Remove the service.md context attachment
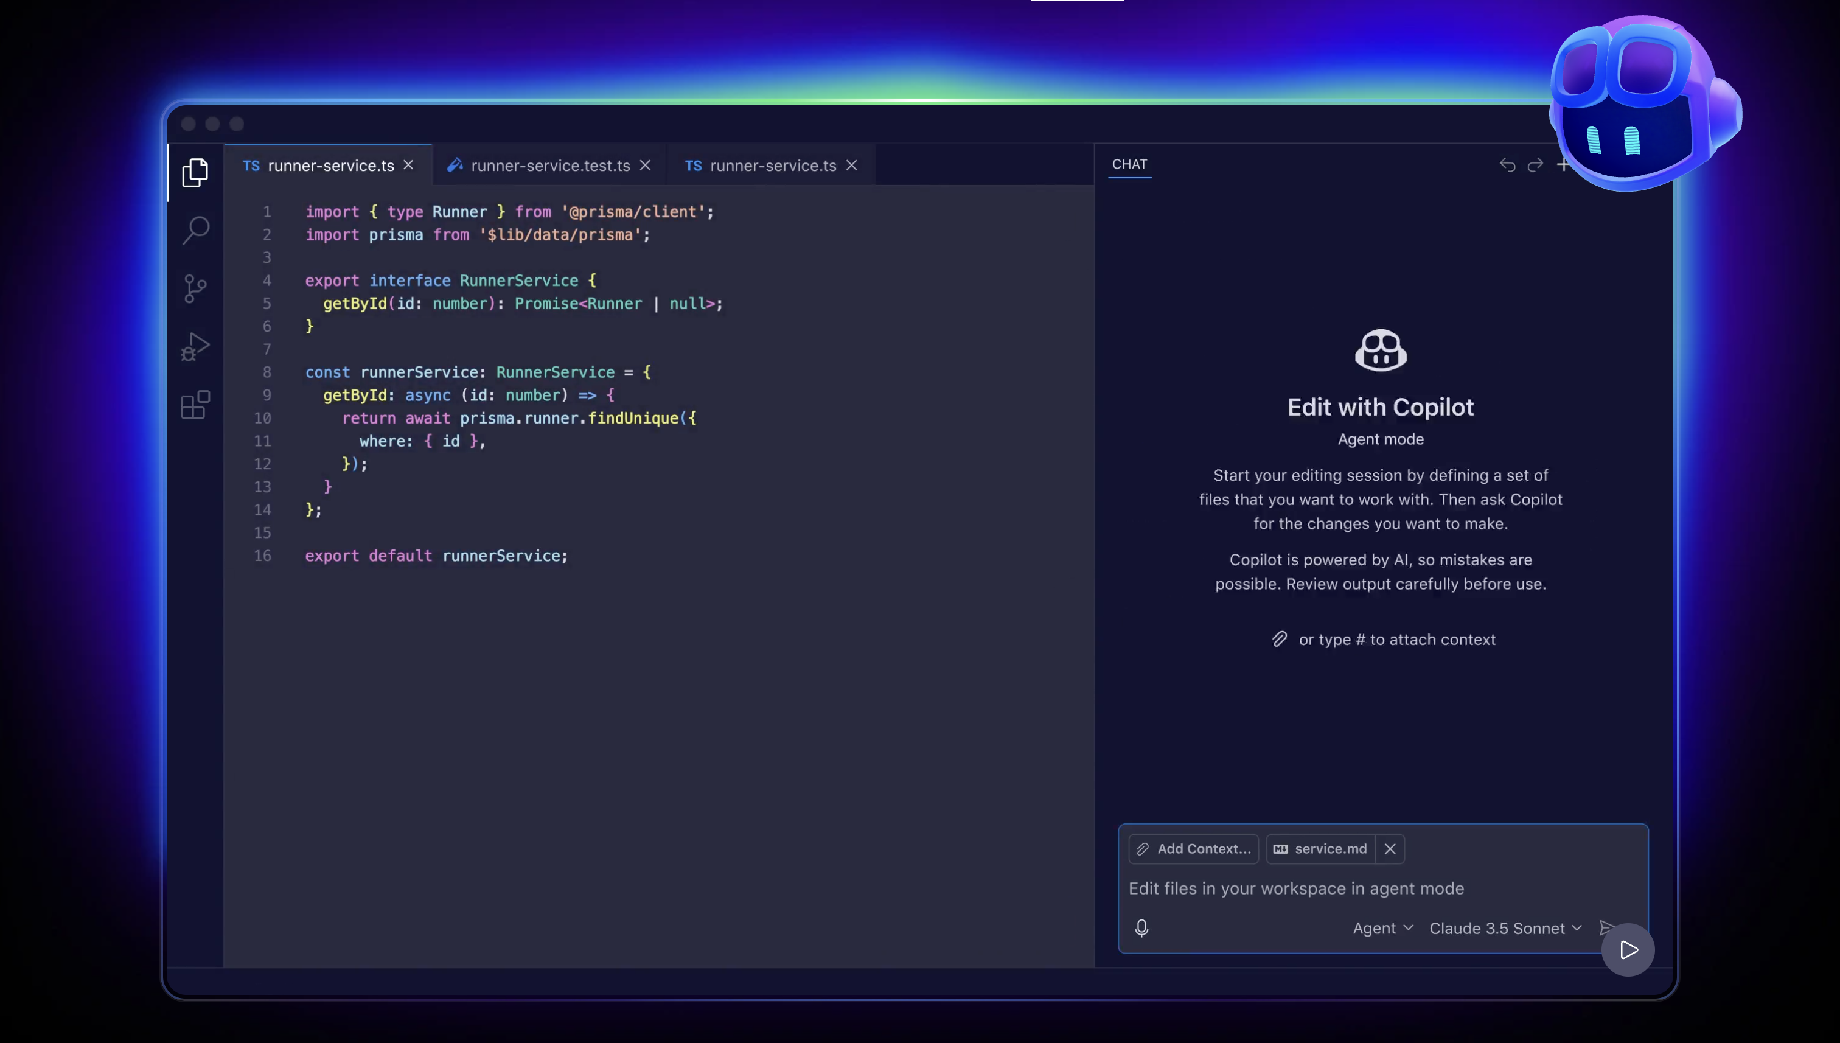 1390,849
